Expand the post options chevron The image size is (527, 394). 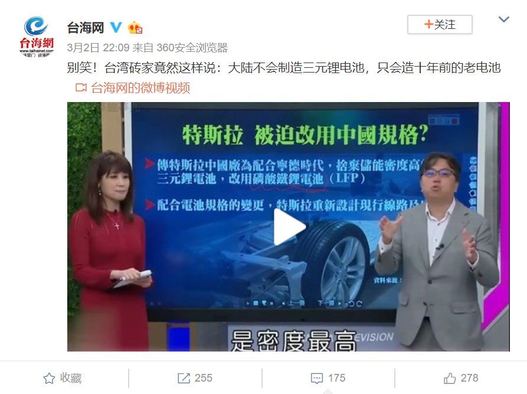(x=503, y=19)
